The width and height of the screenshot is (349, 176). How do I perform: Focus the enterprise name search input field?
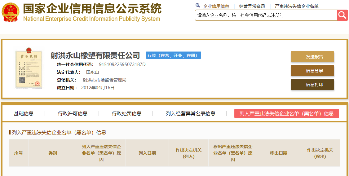tap(266, 15)
